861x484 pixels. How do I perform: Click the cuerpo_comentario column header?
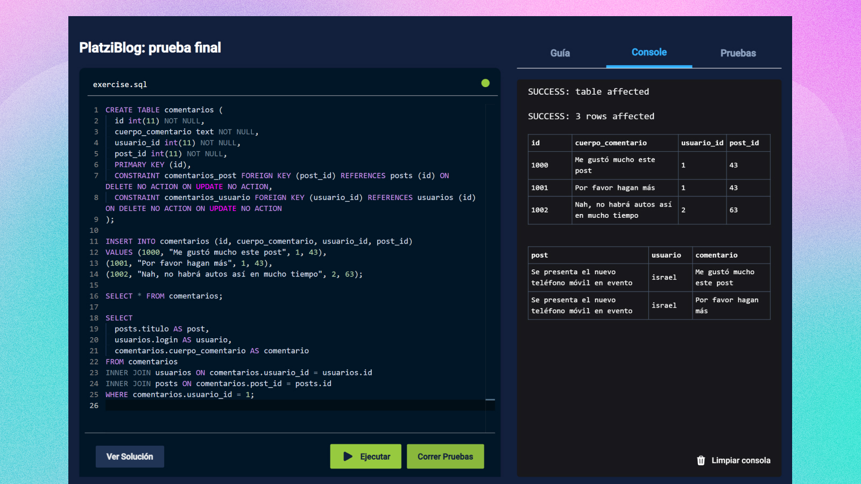click(x=611, y=143)
